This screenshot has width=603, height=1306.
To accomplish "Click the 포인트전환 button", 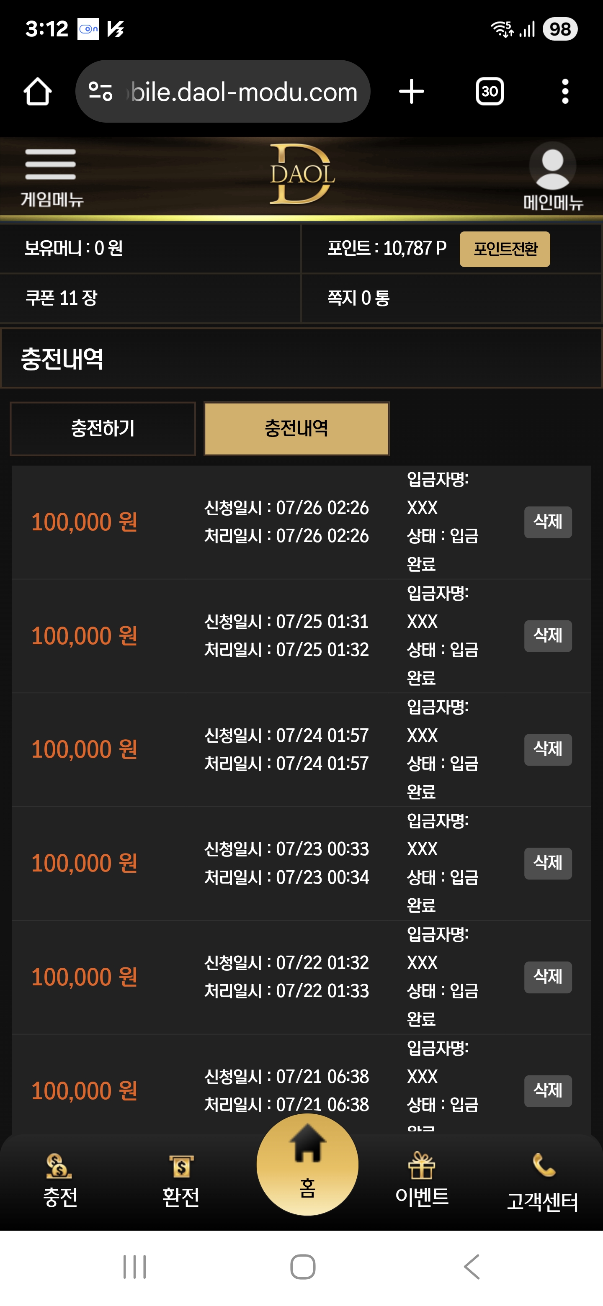I will click(x=505, y=249).
